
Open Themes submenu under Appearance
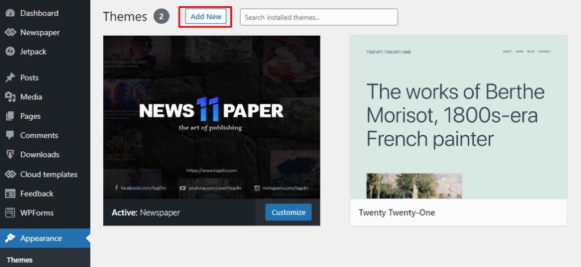(x=20, y=260)
